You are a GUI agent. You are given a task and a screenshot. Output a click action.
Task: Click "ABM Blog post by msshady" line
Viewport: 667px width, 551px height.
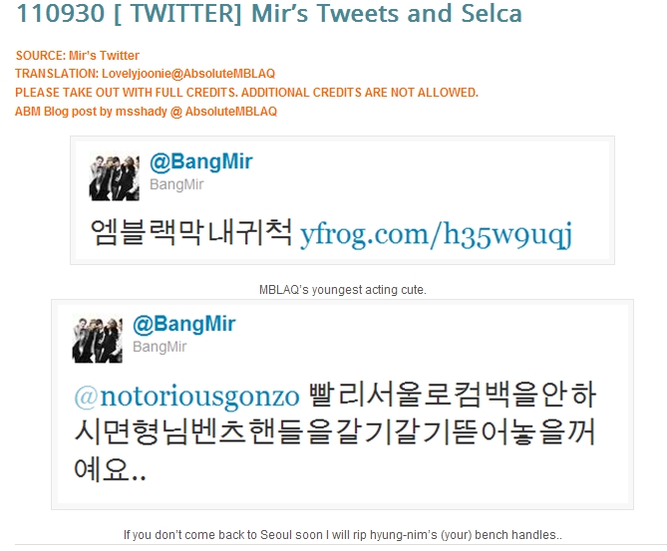[x=146, y=112]
